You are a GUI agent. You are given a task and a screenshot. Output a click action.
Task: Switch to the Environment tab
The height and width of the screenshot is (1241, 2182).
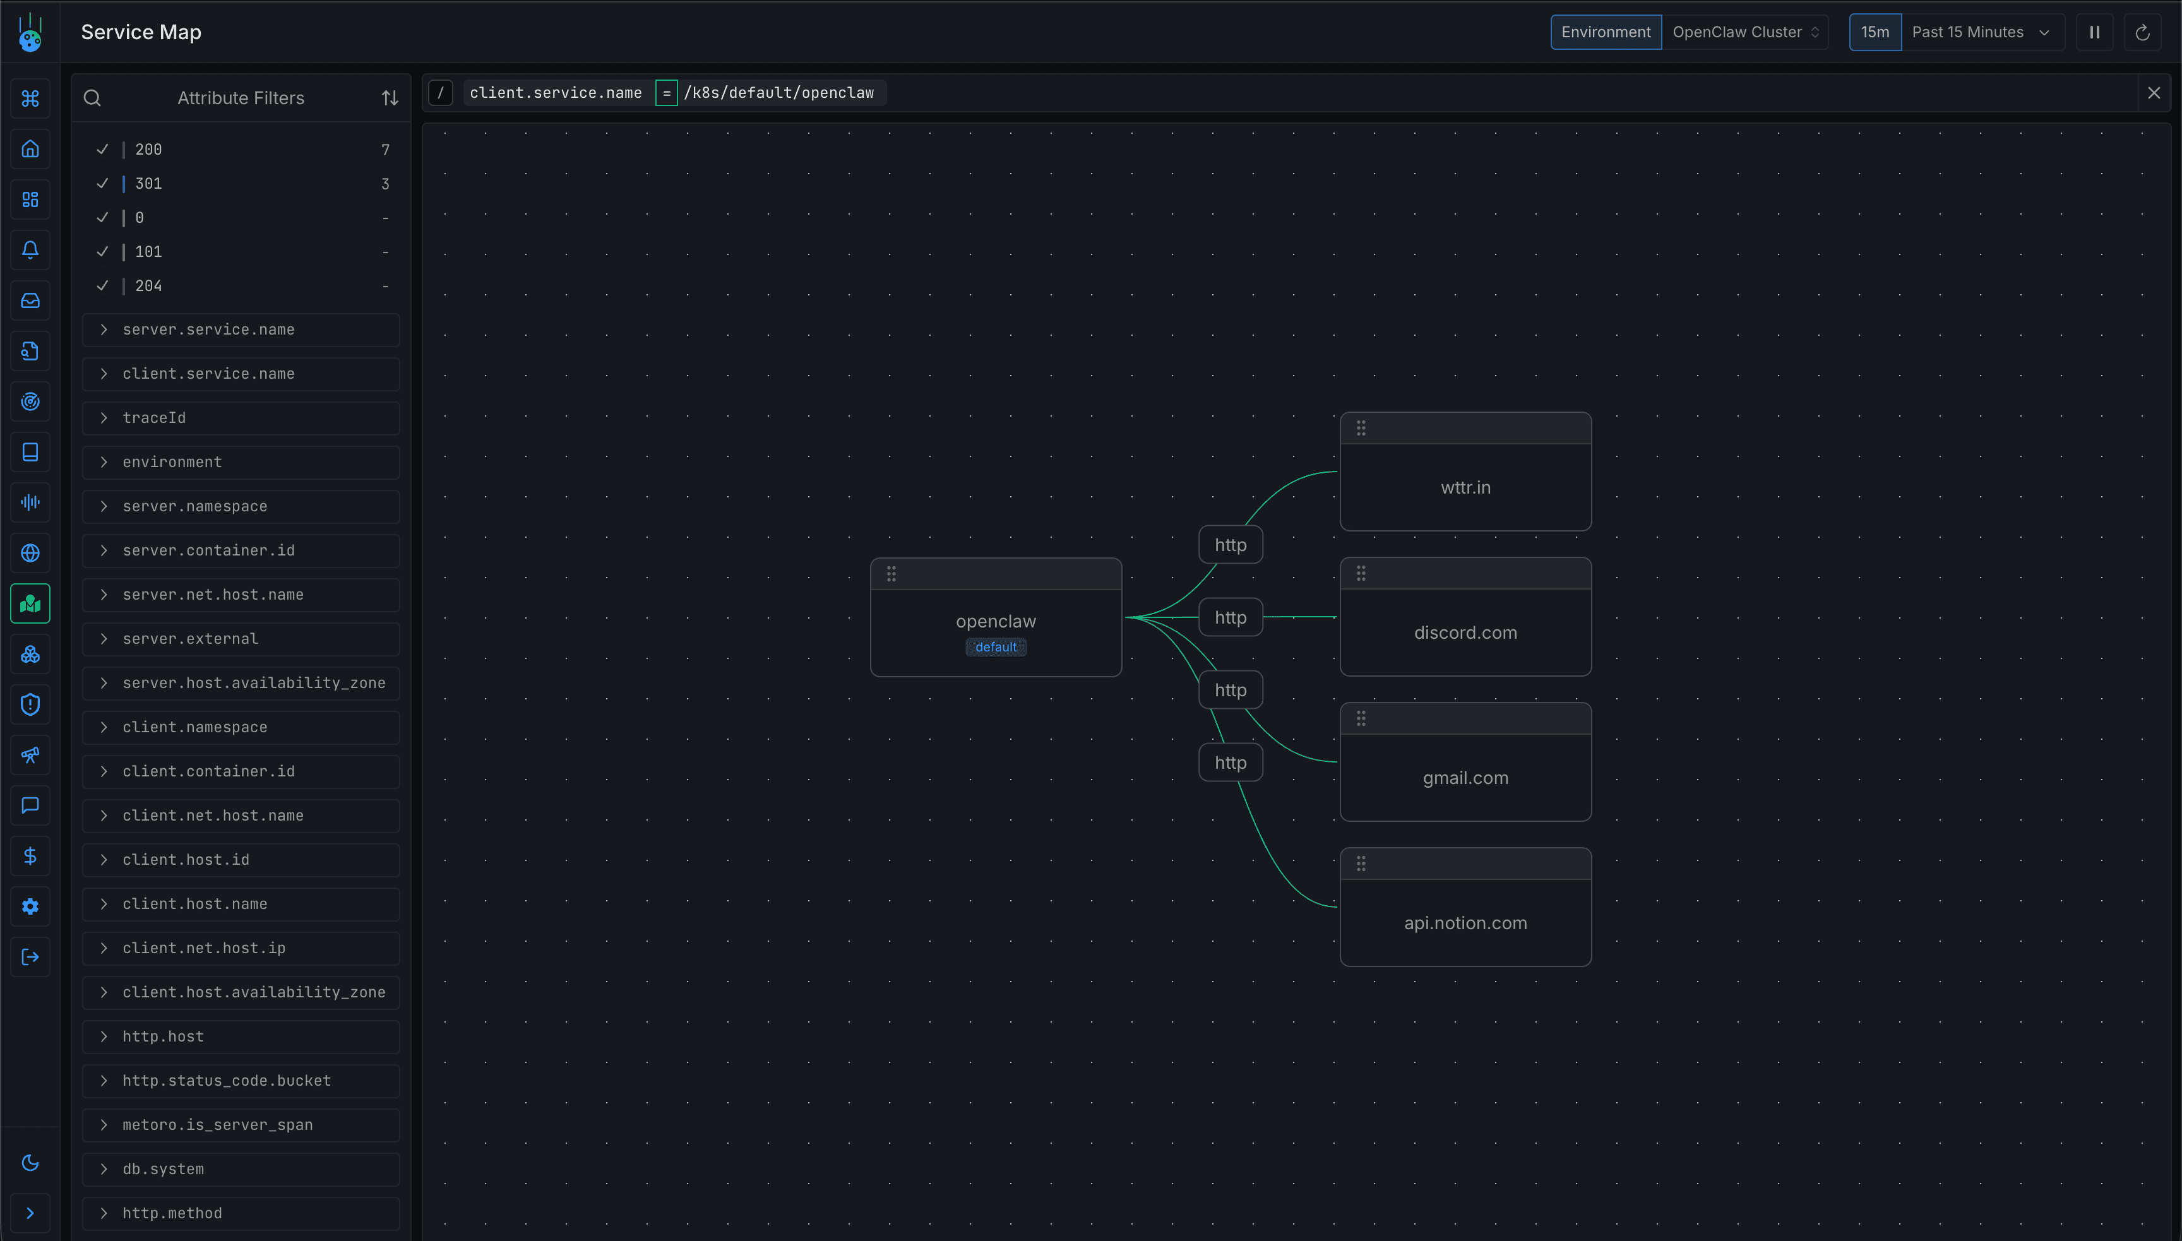[x=1605, y=32]
